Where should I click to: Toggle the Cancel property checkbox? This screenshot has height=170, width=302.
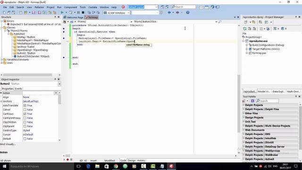click(x=25, y=110)
